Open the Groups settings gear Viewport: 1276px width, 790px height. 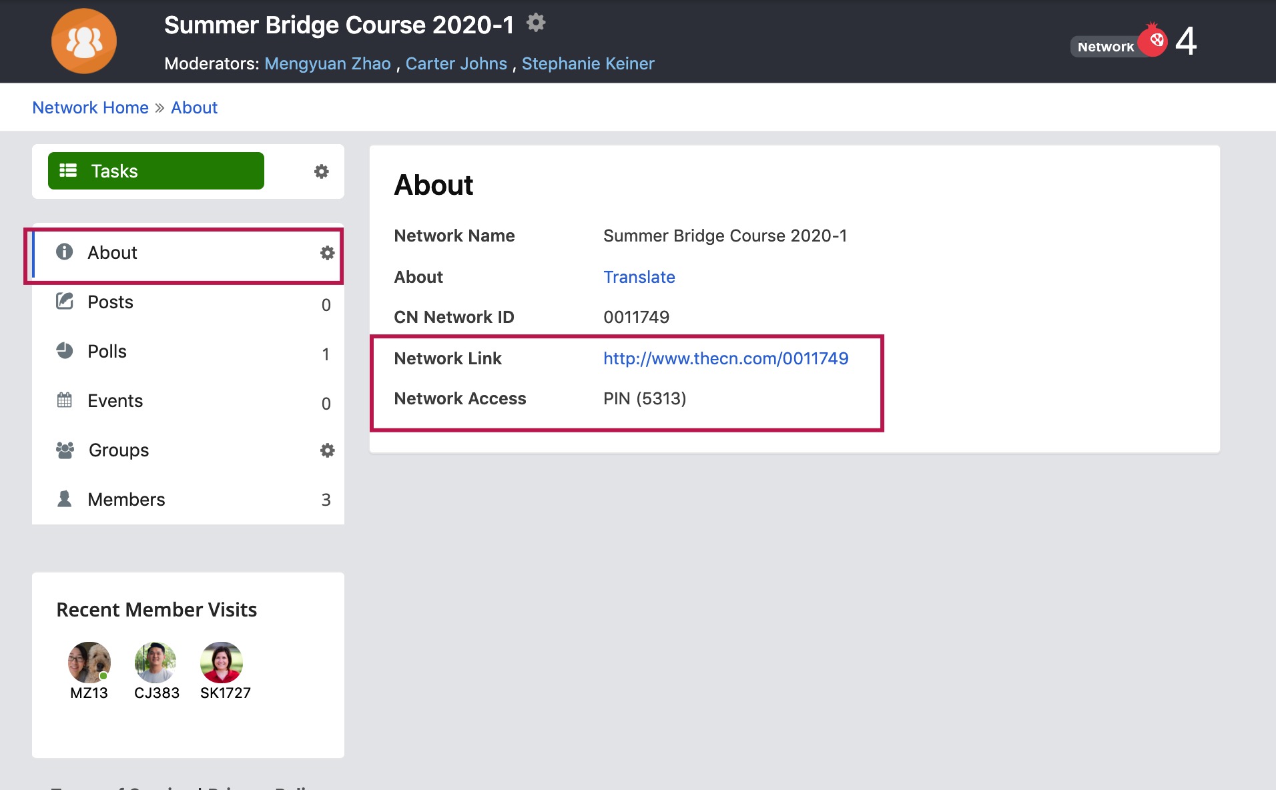(327, 450)
